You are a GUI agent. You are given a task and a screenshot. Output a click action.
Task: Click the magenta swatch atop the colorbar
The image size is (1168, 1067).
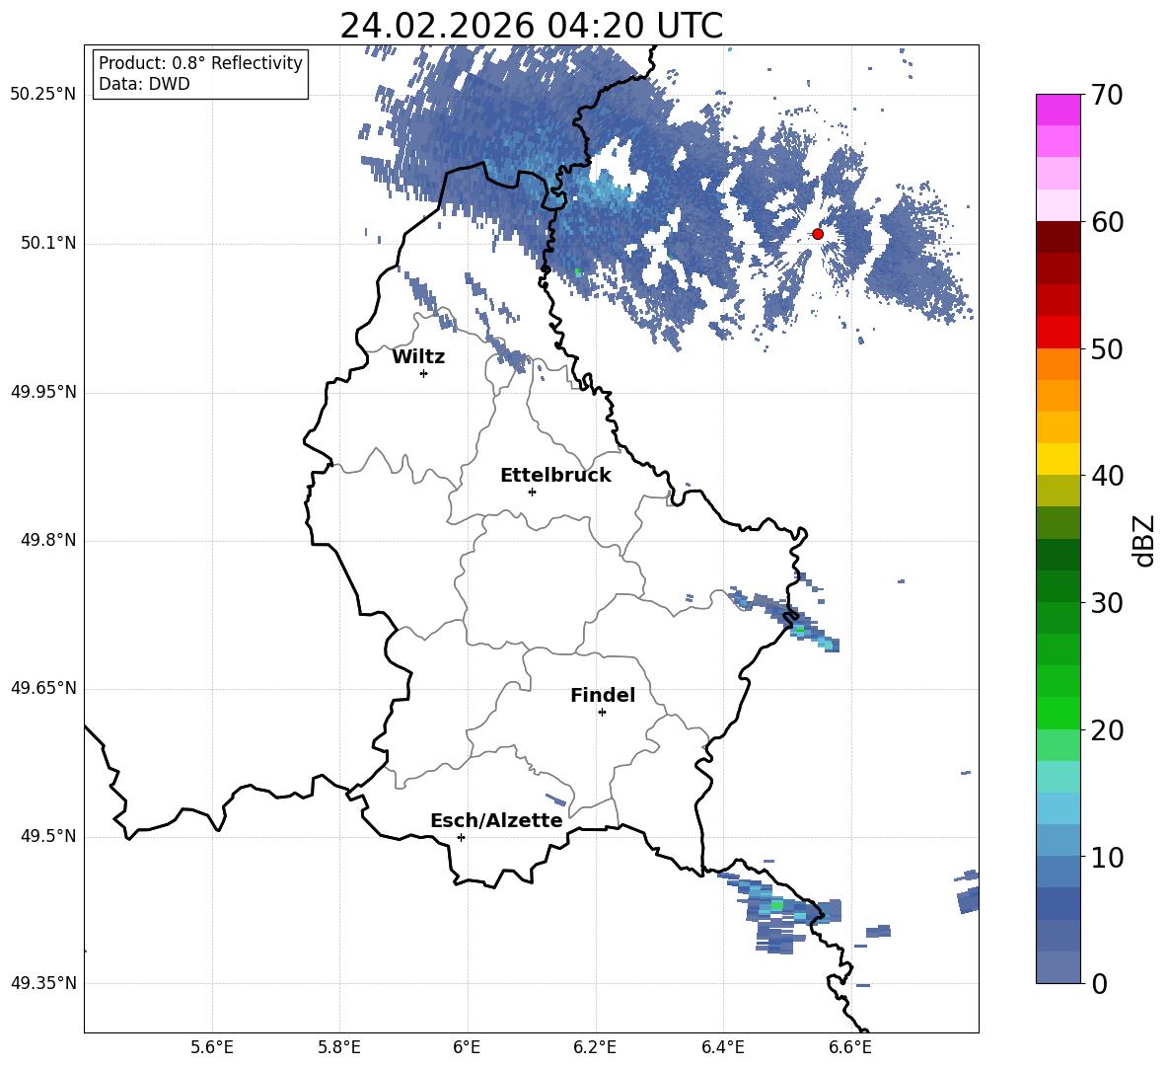(x=1058, y=110)
